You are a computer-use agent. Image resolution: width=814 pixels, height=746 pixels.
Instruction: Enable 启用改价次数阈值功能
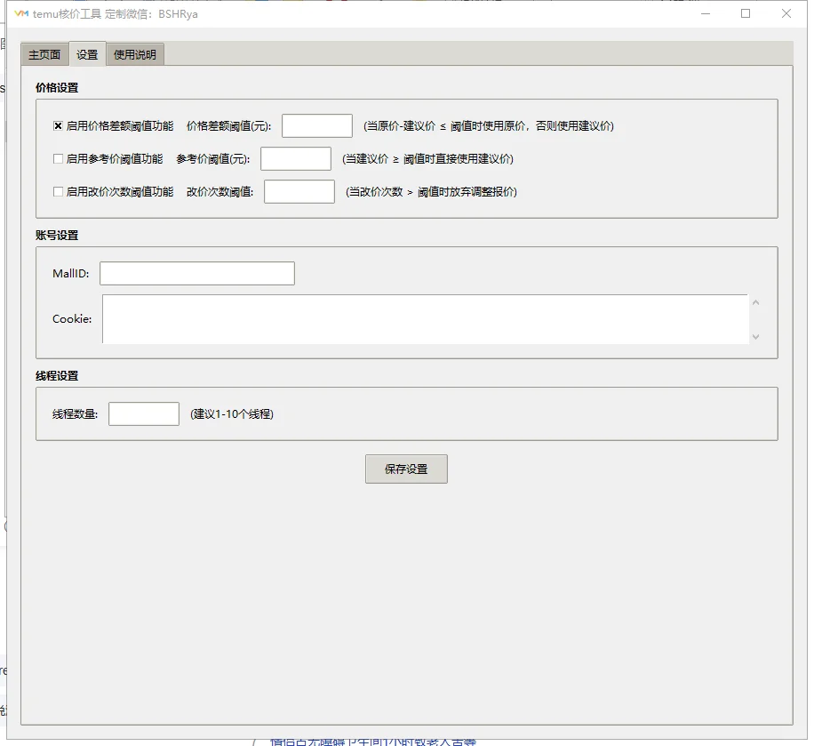click(57, 191)
